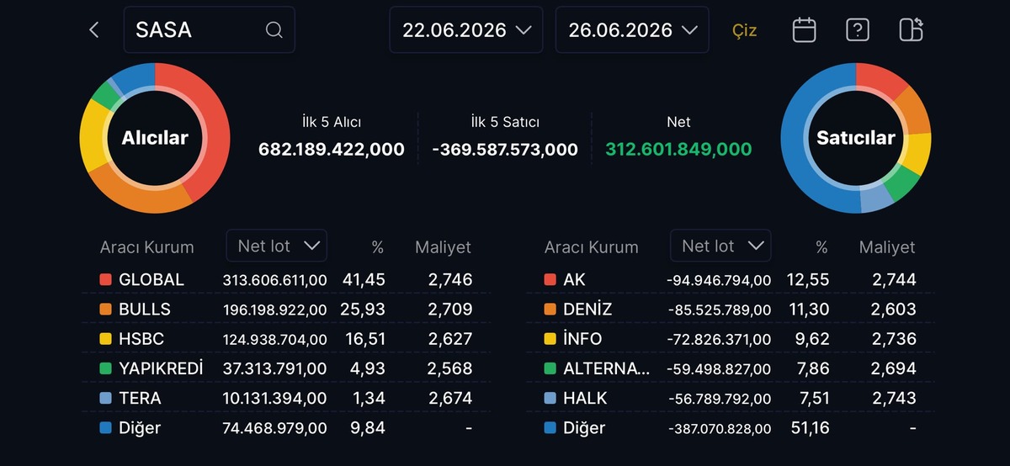Screen dimensions: 1010x466
Task: Click the Çiz button
Action: click(744, 30)
